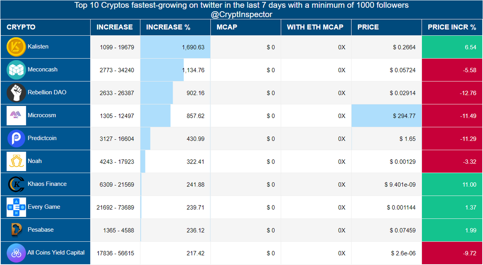
Task: Sort by WITH ETH MCAP column header
Action: tap(316, 27)
